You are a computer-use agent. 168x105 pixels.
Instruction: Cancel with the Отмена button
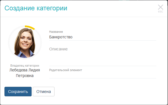tap(44, 92)
